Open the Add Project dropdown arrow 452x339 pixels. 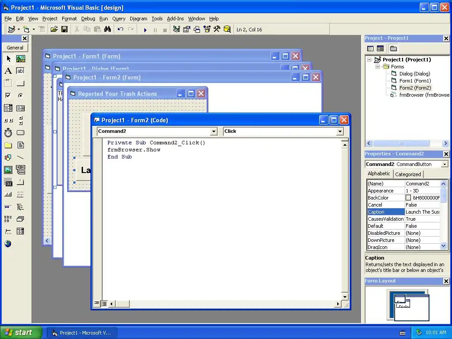[x=19, y=30]
